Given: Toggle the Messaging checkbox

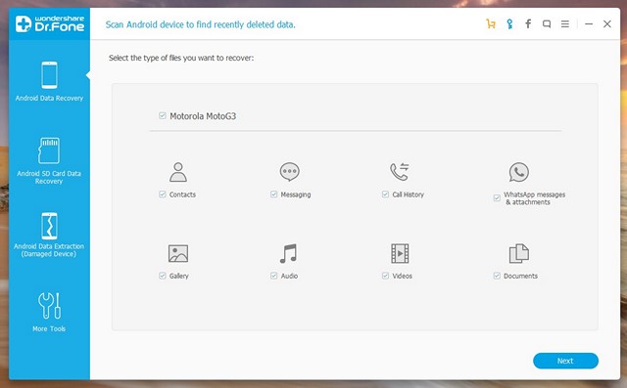Looking at the screenshot, I should click(x=273, y=194).
